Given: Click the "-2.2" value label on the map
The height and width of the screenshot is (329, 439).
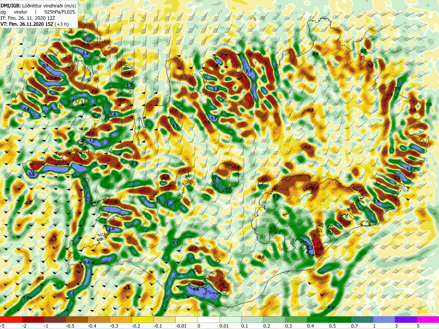Looking at the screenshot, I should pos(166,176).
